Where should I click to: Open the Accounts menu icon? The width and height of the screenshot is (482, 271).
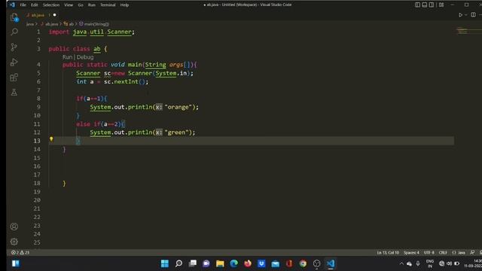pyautogui.click(x=14, y=227)
